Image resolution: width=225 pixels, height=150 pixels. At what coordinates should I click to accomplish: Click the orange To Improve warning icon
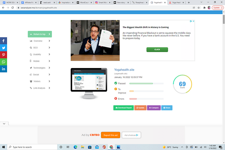(116, 89)
